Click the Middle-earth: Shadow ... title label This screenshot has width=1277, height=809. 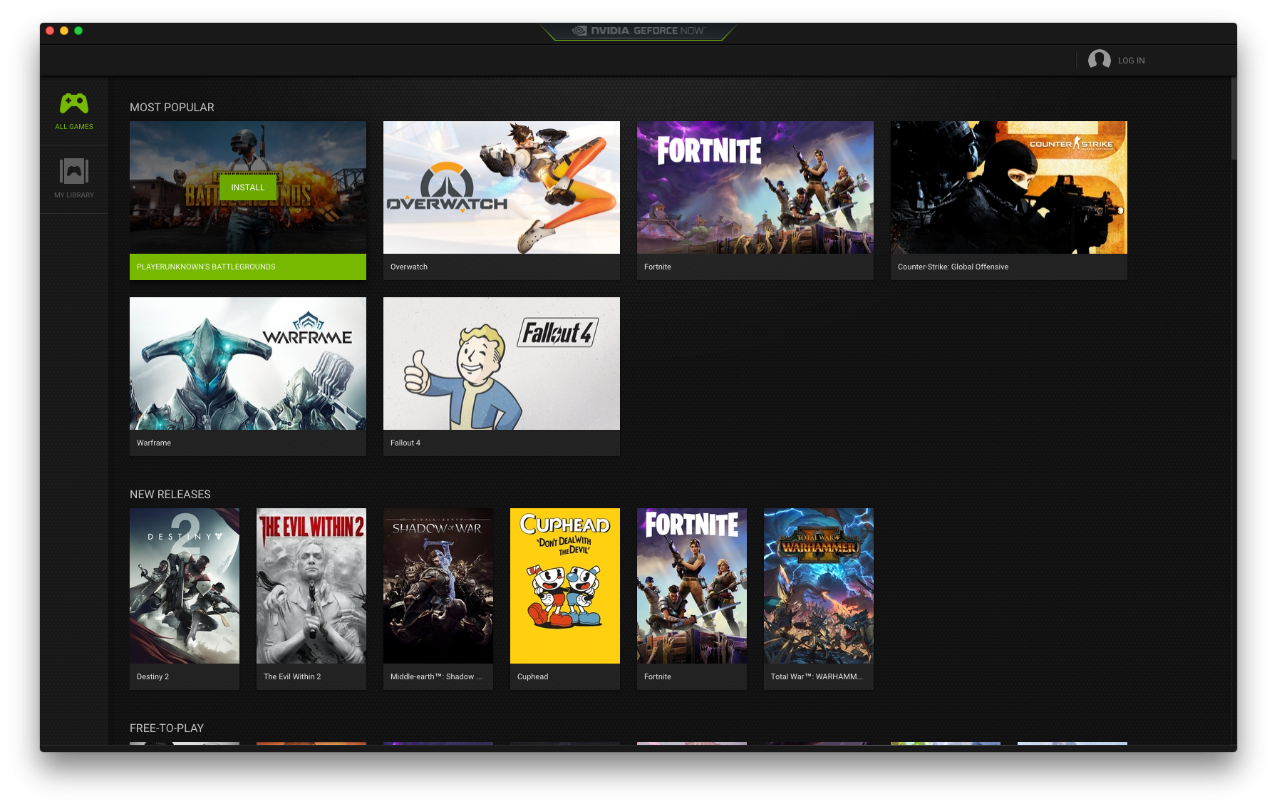coord(436,676)
